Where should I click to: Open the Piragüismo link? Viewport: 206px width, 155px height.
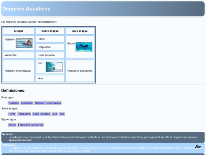point(24,114)
